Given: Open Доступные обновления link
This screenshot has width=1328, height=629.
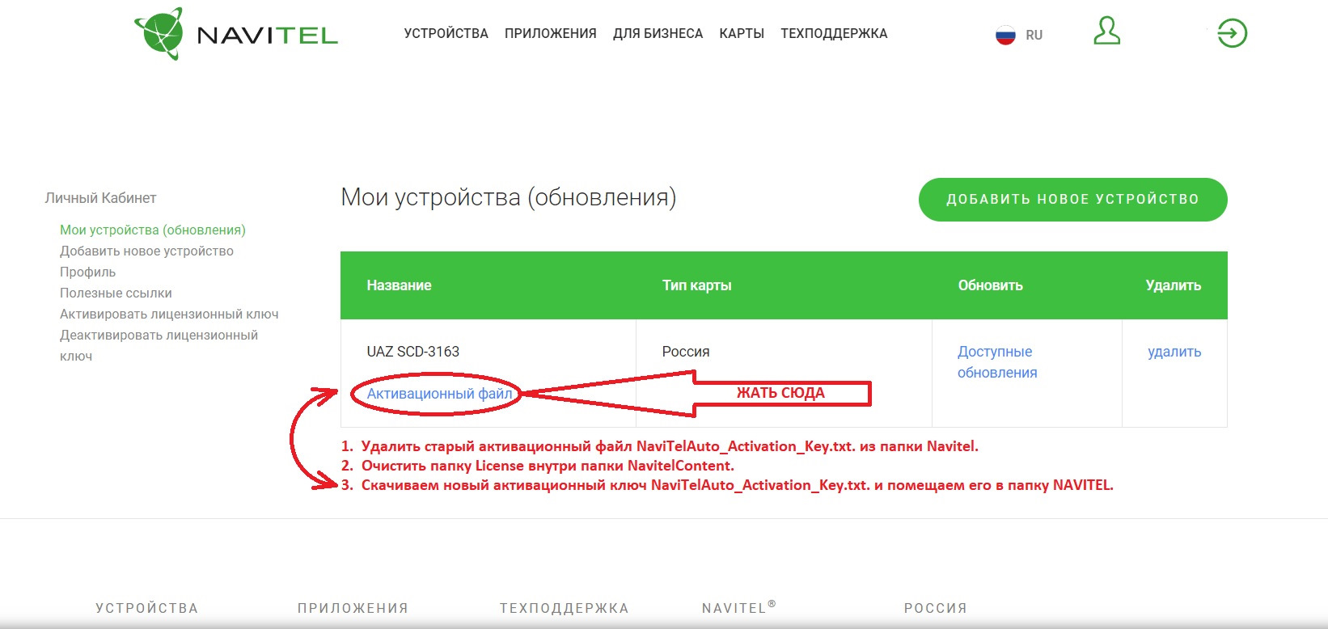Looking at the screenshot, I should click(997, 362).
